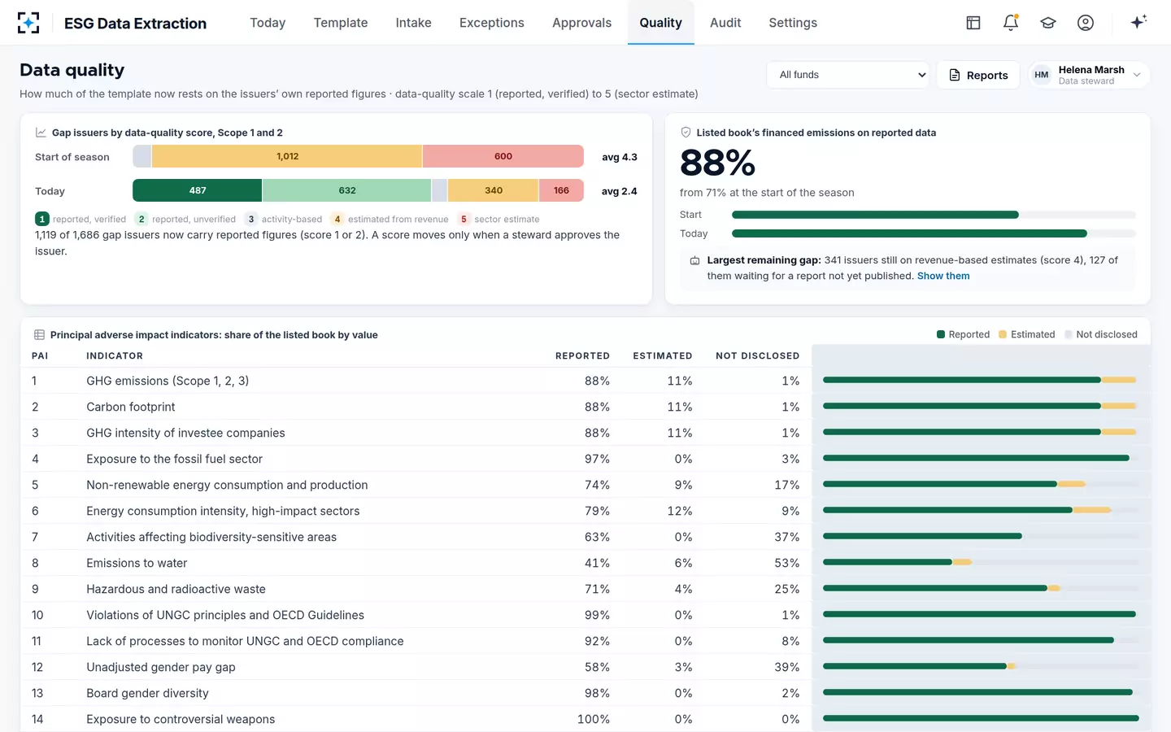Select the Board gender diversity row

(x=585, y=693)
